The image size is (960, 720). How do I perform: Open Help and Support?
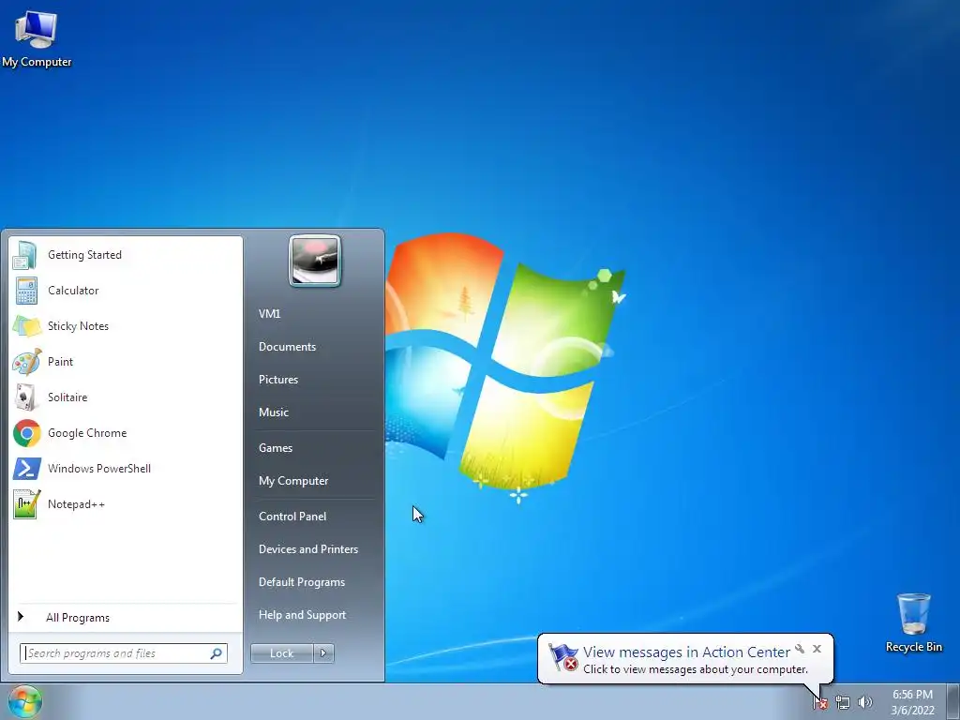(x=302, y=615)
